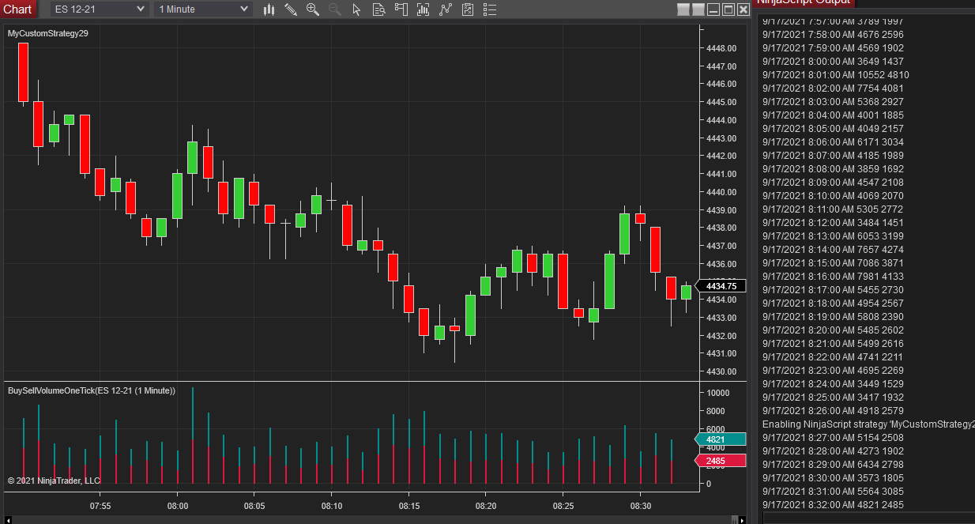Click the second gray link square button
The height and width of the screenshot is (524, 975).
[x=698, y=9]
